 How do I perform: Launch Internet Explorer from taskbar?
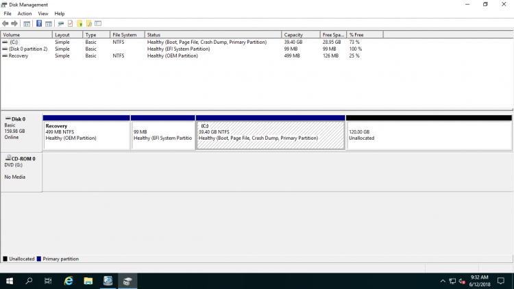pos(69,281)
